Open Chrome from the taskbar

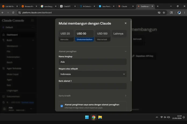93,117
